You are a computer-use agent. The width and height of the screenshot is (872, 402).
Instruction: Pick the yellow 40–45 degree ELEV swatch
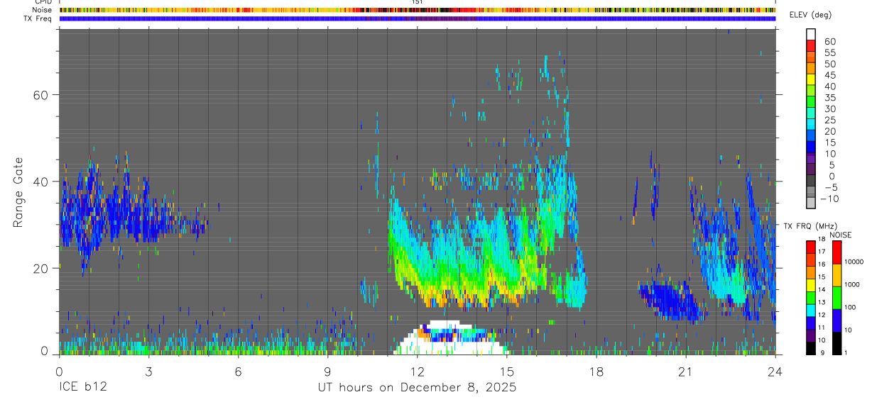(x=811, y=80)
